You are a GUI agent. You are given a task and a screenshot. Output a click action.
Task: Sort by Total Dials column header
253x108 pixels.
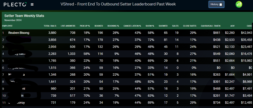coord(50,26)
